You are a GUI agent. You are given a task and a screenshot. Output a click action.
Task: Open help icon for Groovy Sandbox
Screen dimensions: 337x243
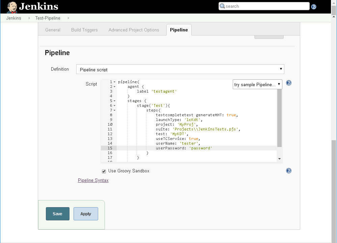pos(289,171)
